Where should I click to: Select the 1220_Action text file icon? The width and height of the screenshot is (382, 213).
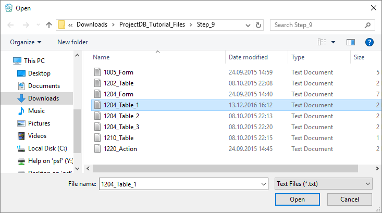tap(96, 149)
